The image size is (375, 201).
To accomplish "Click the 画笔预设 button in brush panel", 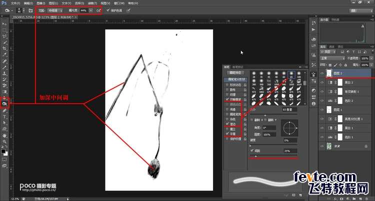I will (235, 72).
